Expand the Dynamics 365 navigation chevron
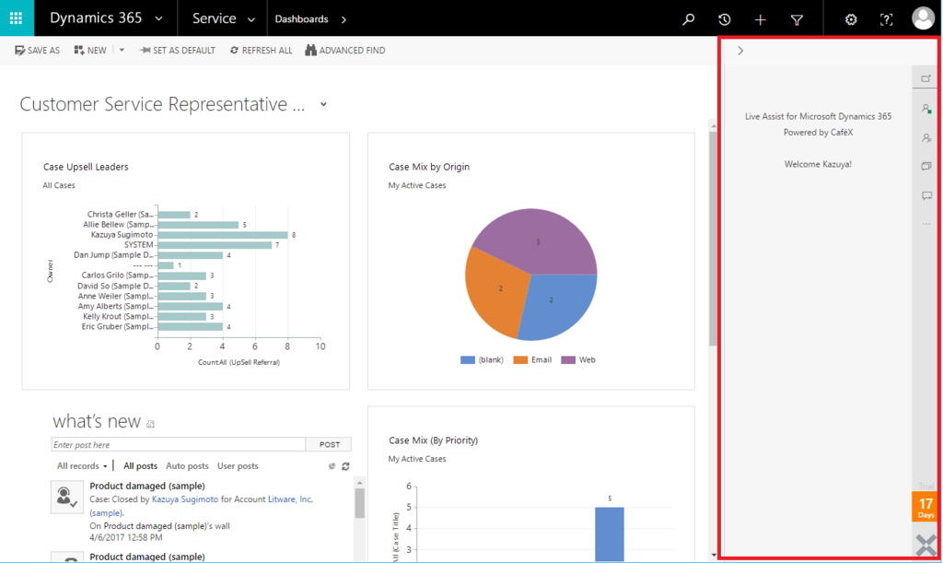The width and height of the screenshot is (943, 563). (x=158, y=19)
